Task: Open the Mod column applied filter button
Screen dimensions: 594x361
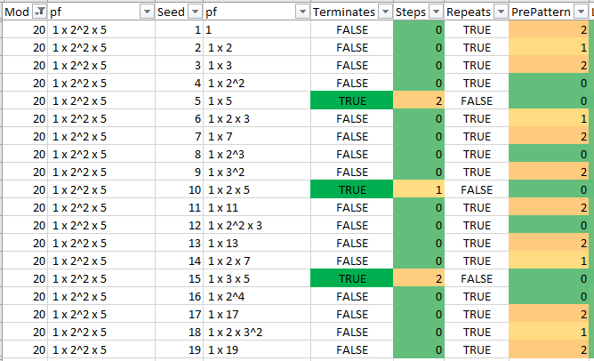Action: pos(39,12)
